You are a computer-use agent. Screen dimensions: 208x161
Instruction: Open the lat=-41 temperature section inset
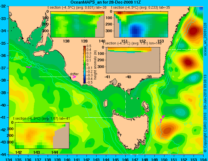pos(42,135)
